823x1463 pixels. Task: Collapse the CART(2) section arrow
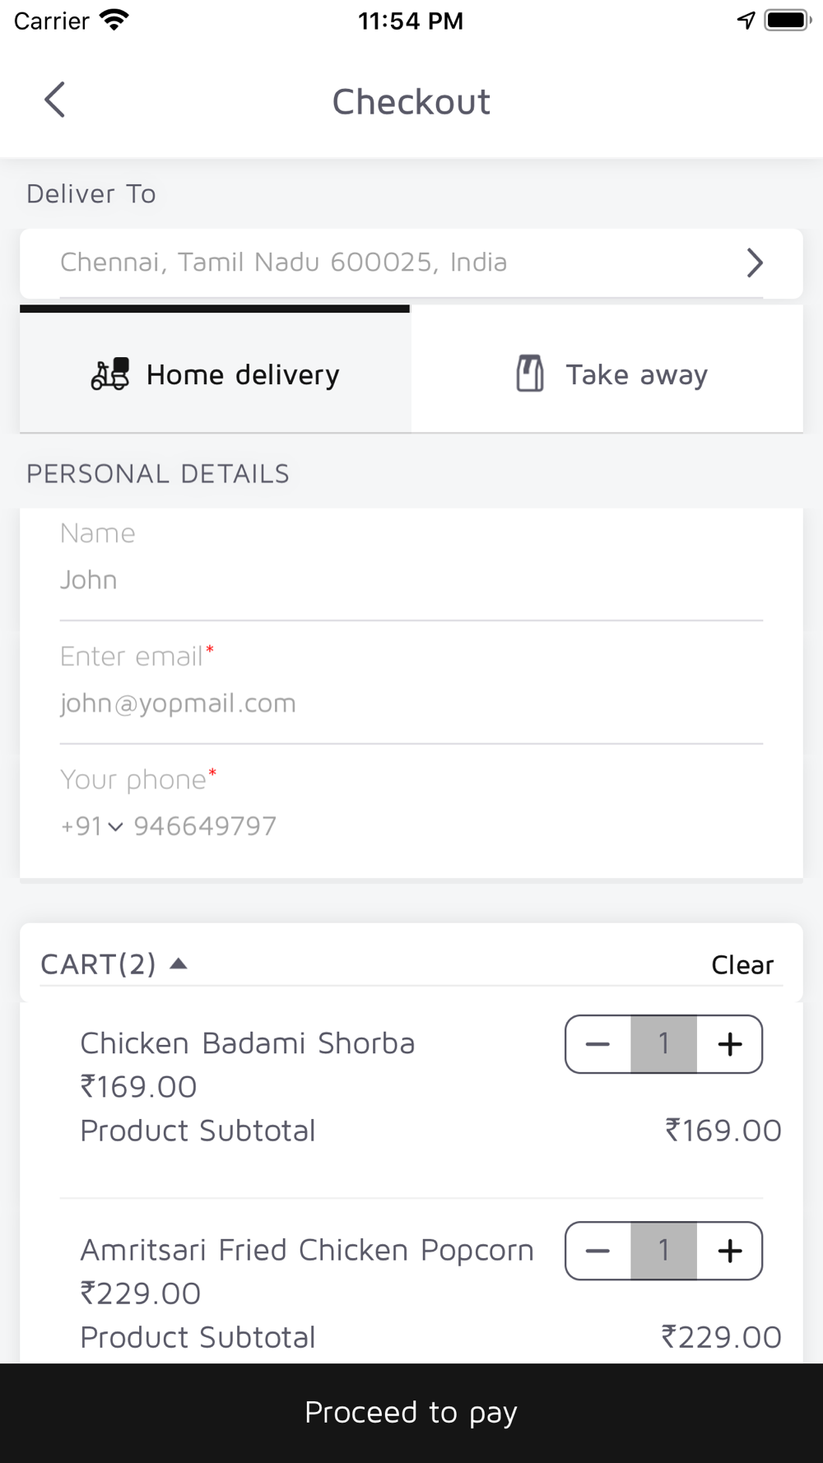pyautogui.click(x=179, y=964)
